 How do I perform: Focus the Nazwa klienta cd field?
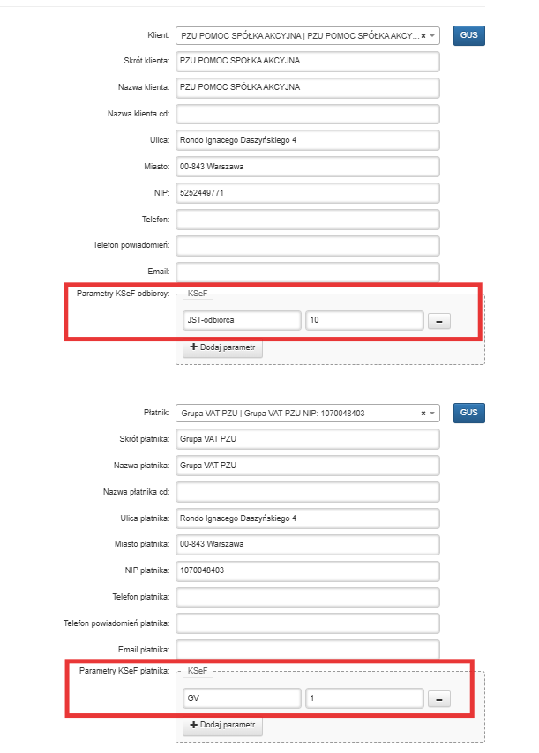point(307,114)
